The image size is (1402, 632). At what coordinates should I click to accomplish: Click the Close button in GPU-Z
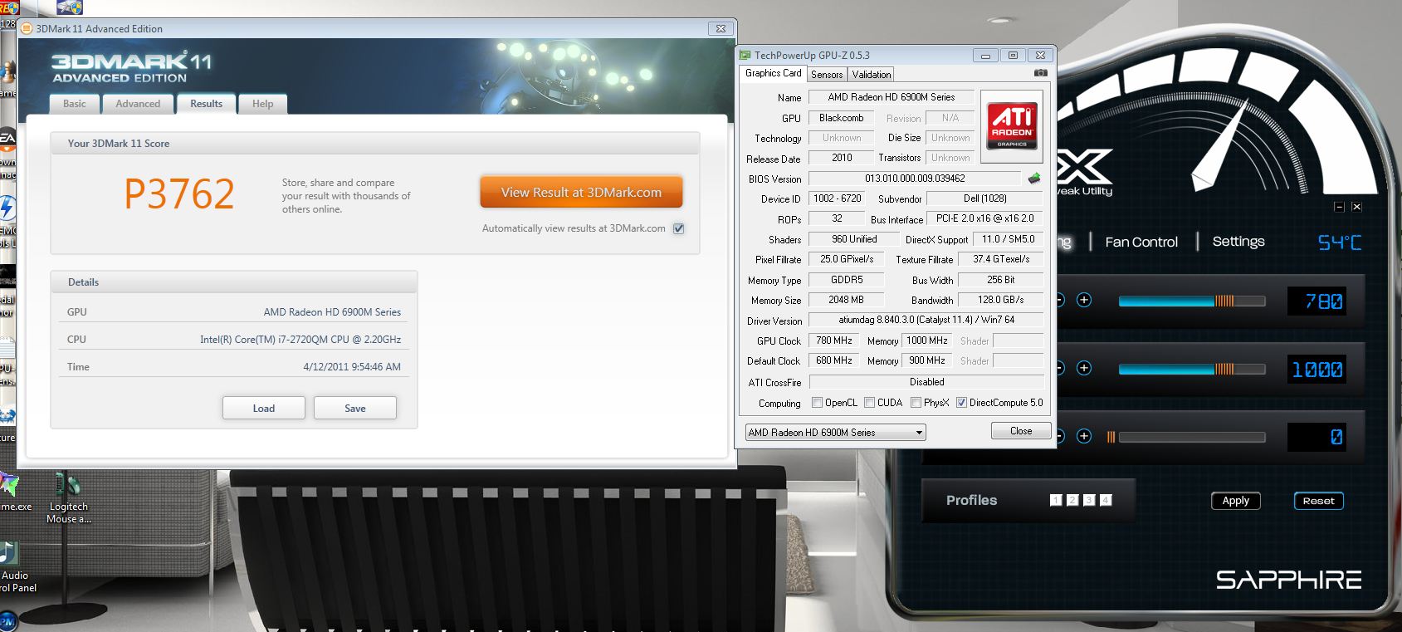[1021, 431]
